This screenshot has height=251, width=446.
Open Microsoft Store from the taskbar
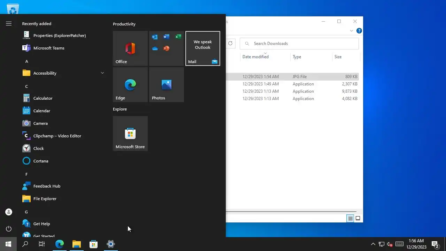[93, 244]
